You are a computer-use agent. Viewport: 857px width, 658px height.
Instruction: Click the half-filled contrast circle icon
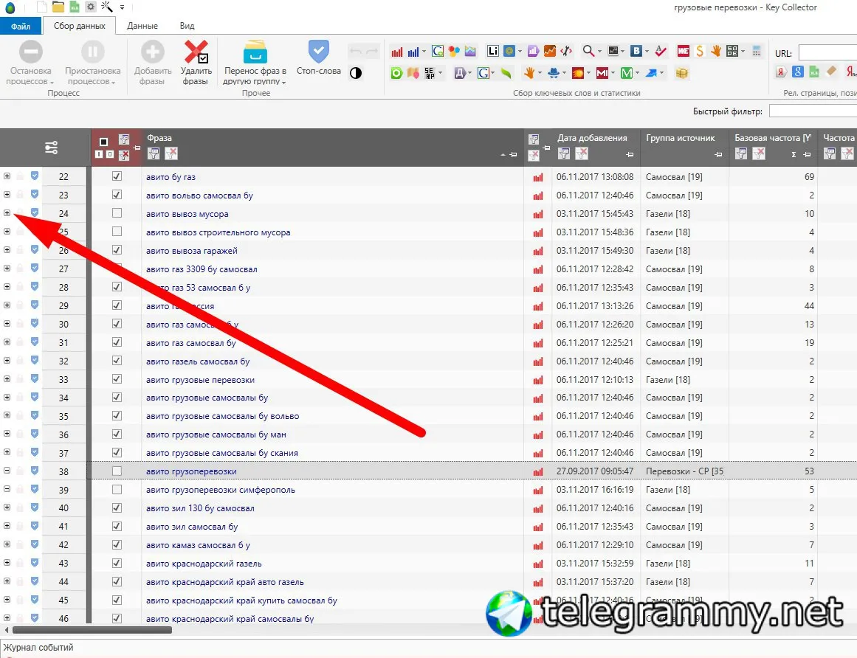pos(356,73)
